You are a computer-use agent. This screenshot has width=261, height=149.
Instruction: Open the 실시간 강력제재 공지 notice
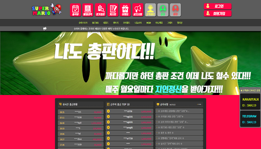tap(179, 143)
